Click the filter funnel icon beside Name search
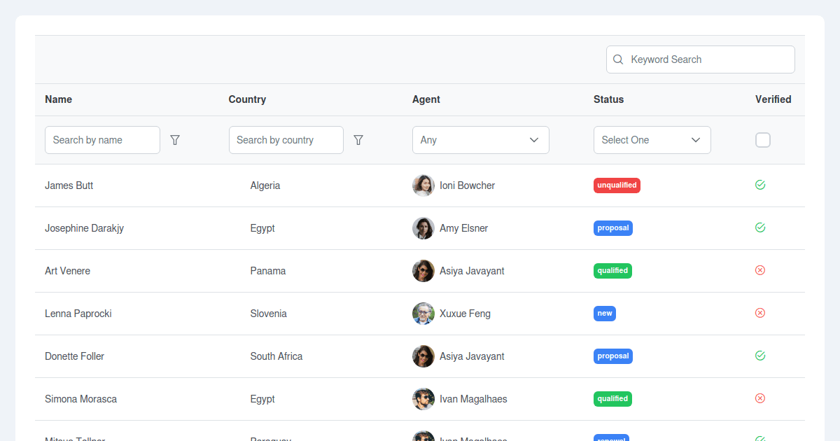This screenshot has width=840, height=441. tap(175, 140)
